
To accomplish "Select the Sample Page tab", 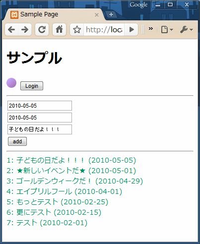I will coord(54,14).
